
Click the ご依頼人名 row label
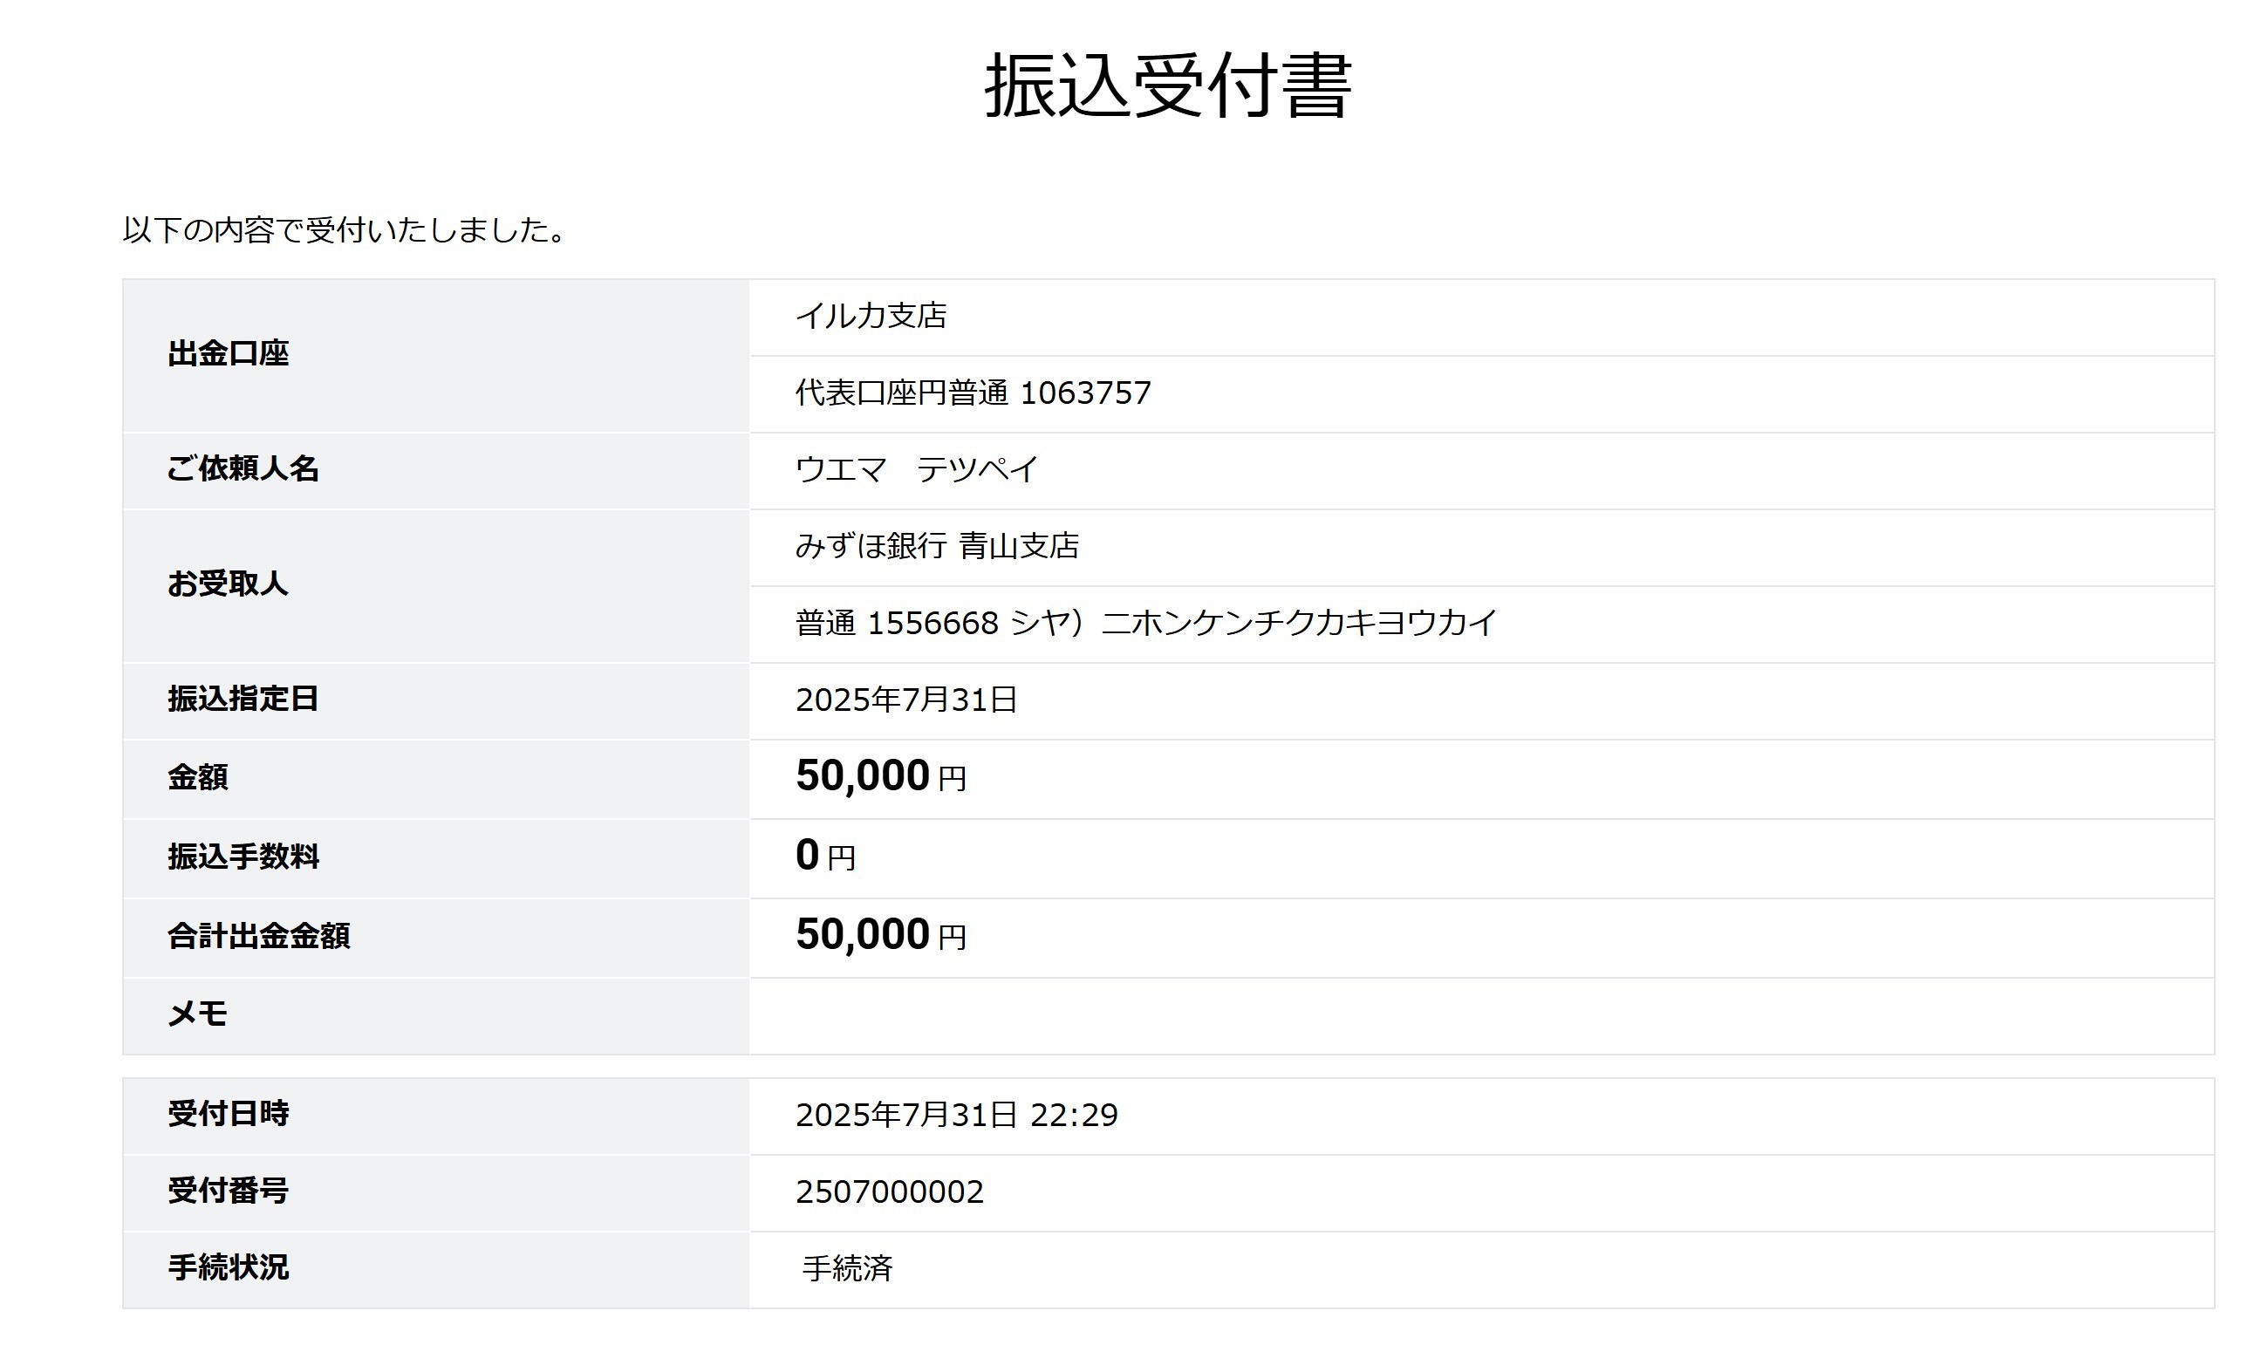pos(243,468)
